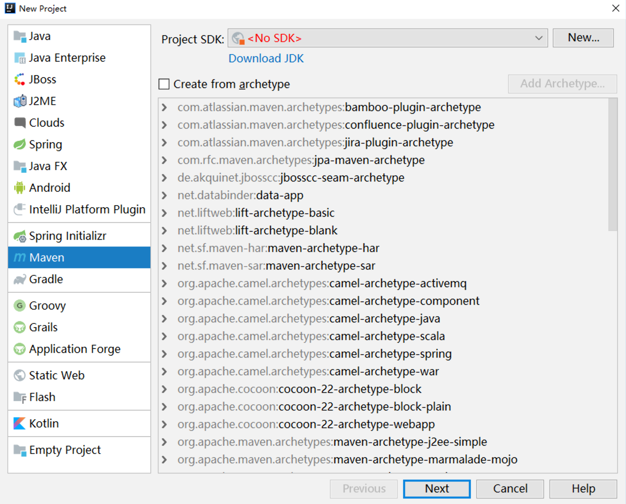Click the Application Forge icon
This screenshot has height=504, width=626.
pyautogui.click(x=20, y=349)
